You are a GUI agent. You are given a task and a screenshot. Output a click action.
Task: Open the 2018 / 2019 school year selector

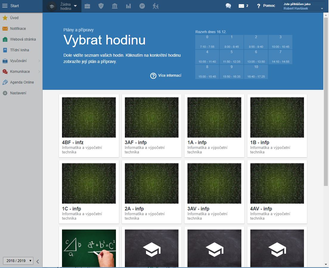[18, 261]
